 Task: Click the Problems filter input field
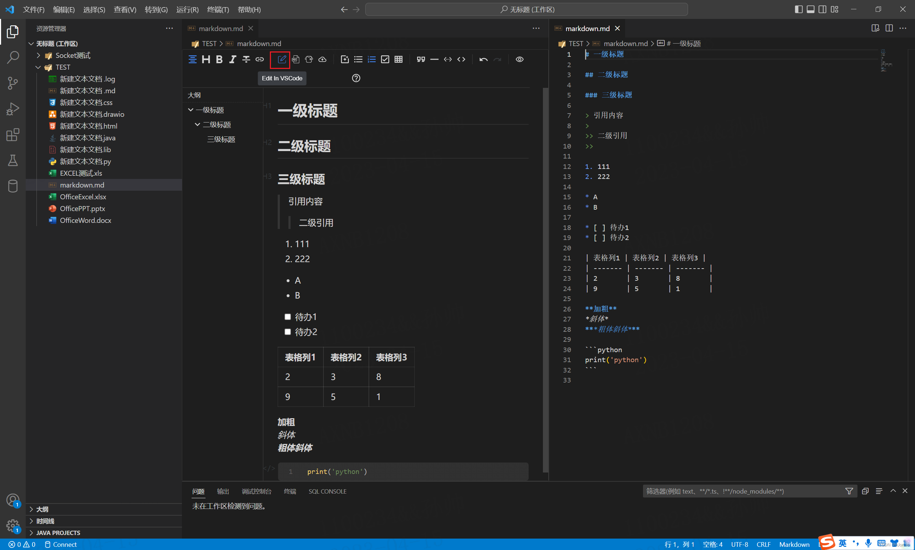tap(744, 491)
